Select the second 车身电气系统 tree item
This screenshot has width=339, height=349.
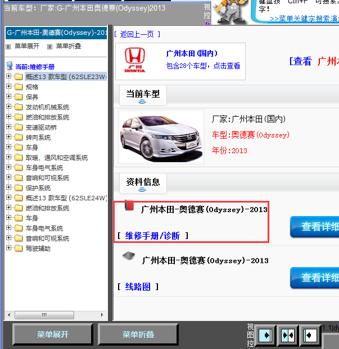tap(44, 228)
